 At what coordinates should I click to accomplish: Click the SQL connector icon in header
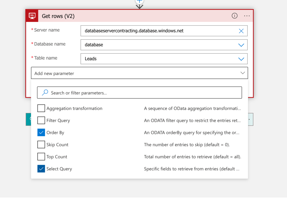32,16
